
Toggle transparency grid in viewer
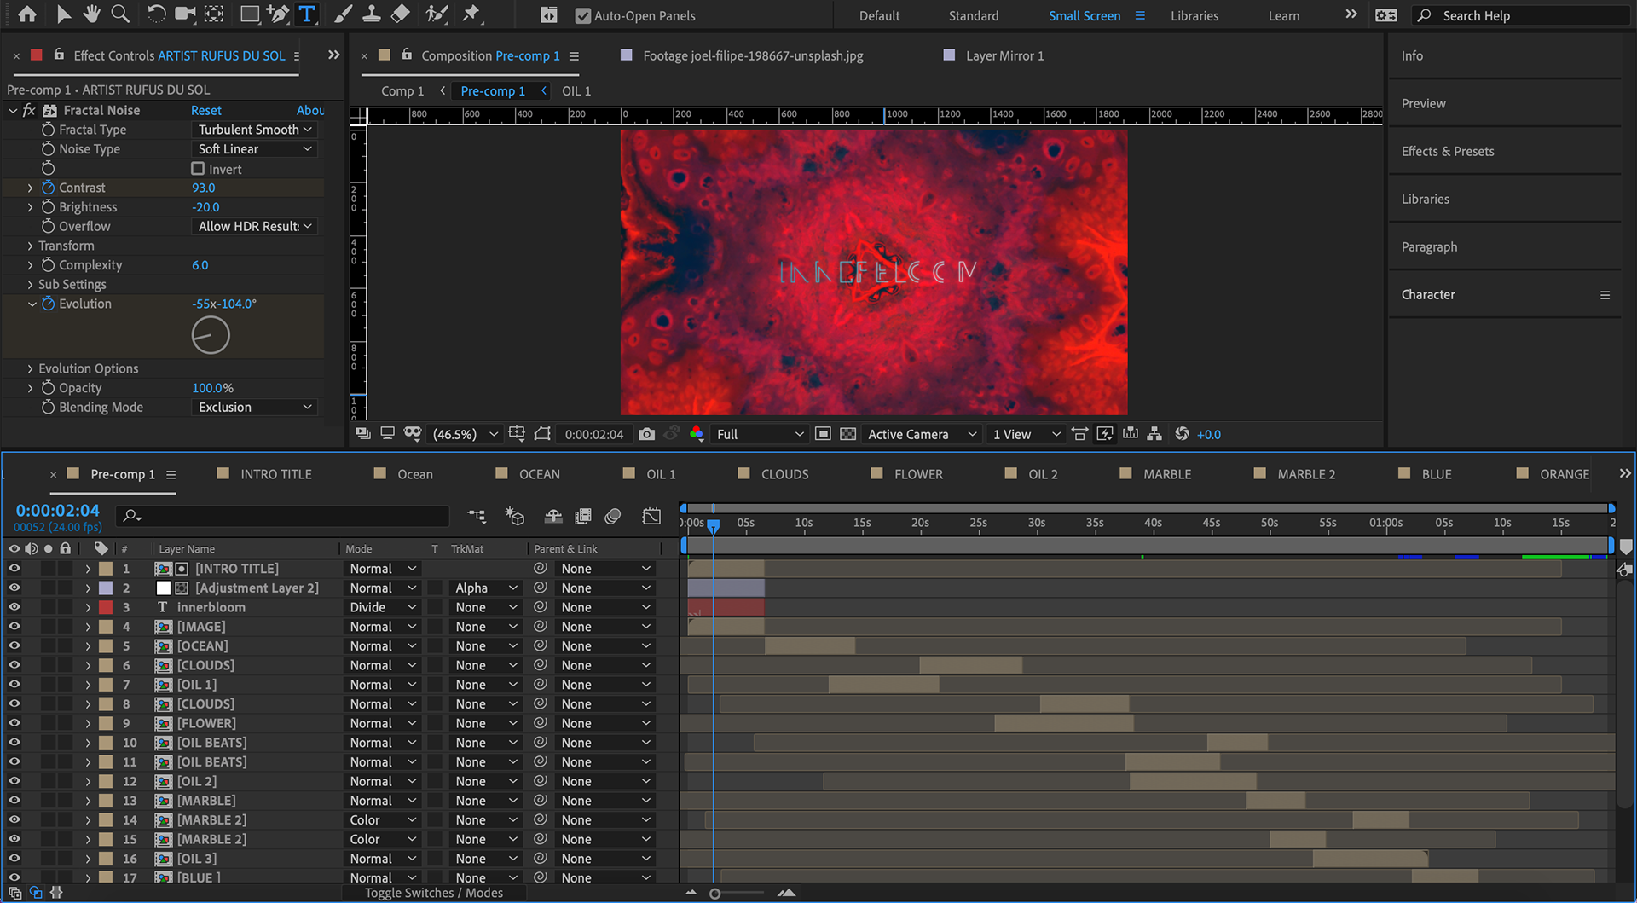847,434
